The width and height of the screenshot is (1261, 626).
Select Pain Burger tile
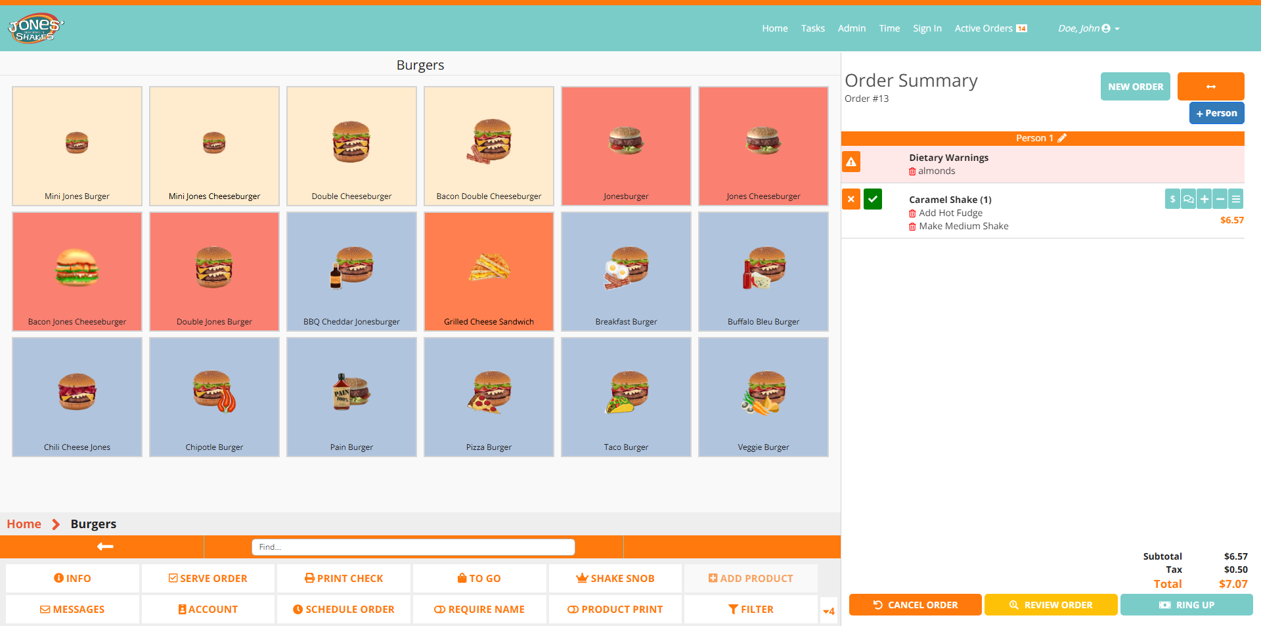pos(351,397)
